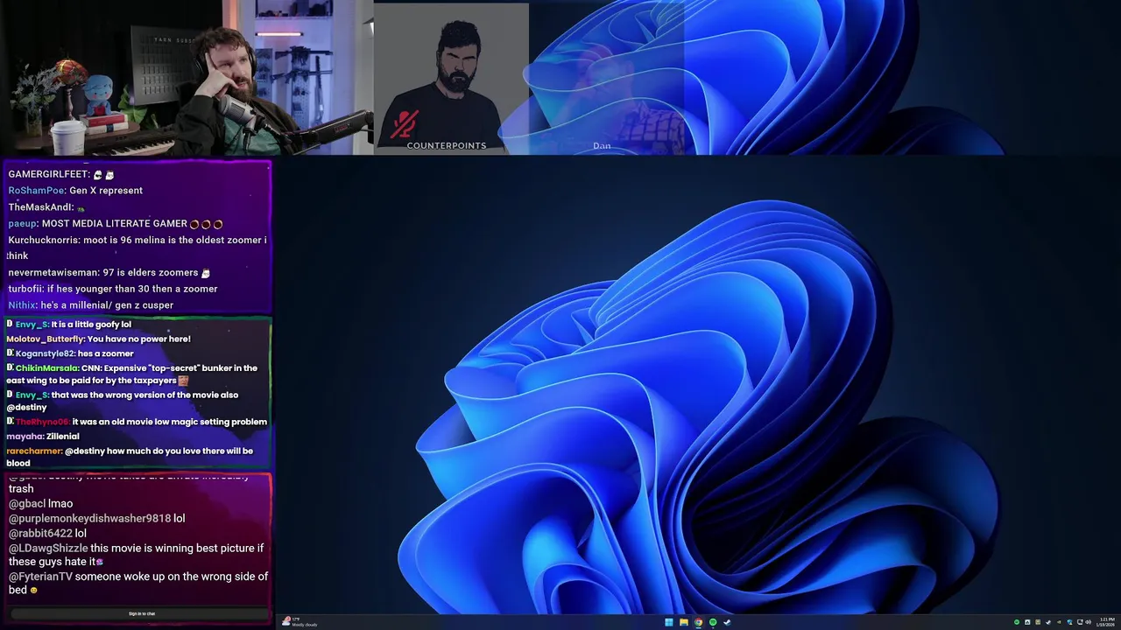Click the COUNTERPOINTS name label
Image resolution: width=1121 pixels, height=630 pixels.
[x=447, y=145]
